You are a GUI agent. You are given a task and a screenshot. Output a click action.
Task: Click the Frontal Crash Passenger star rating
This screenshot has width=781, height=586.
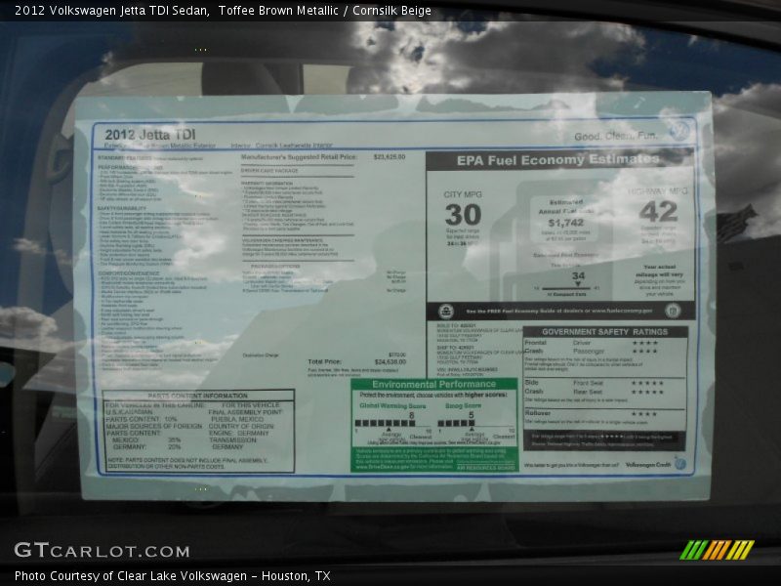coord(645,352)
